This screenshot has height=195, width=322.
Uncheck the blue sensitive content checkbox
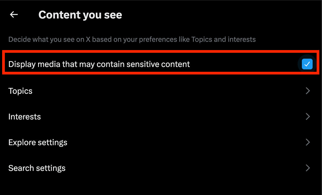(307, 64)
